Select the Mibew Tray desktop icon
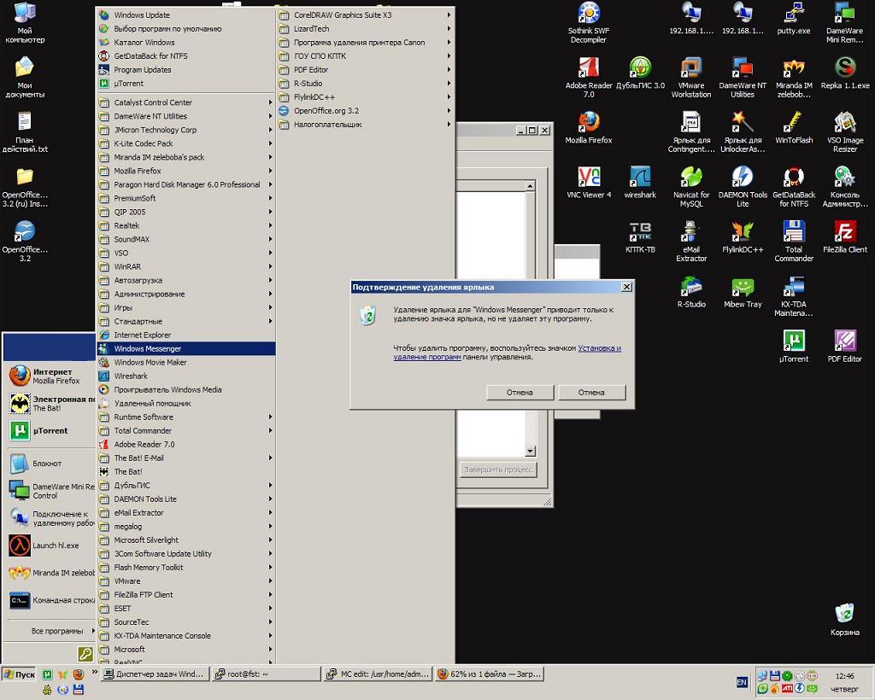This screenshot has height=700, width=875. (x=743, y=292)
